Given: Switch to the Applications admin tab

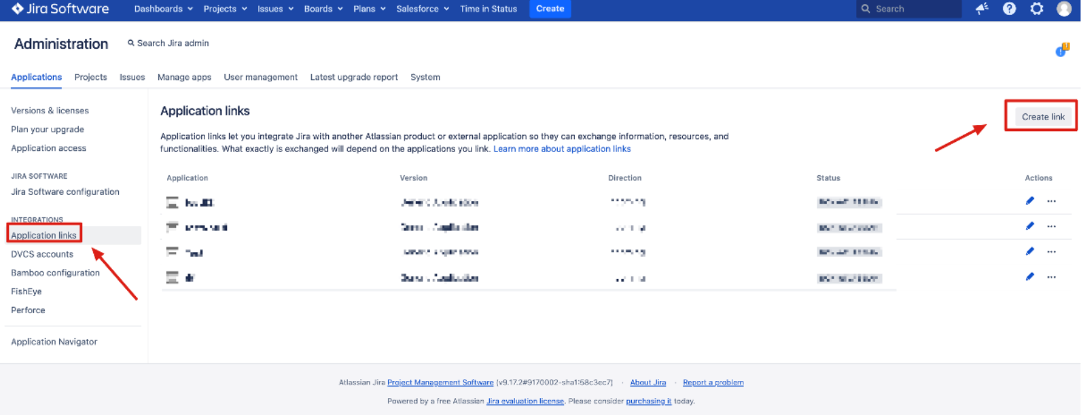Looking at the screenshot, I should (36, 77).
